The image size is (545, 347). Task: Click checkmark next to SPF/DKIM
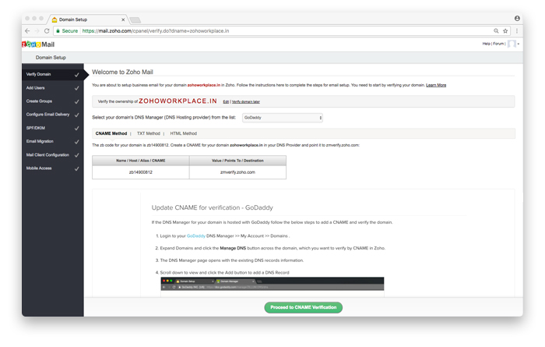[x=77, y=129]
